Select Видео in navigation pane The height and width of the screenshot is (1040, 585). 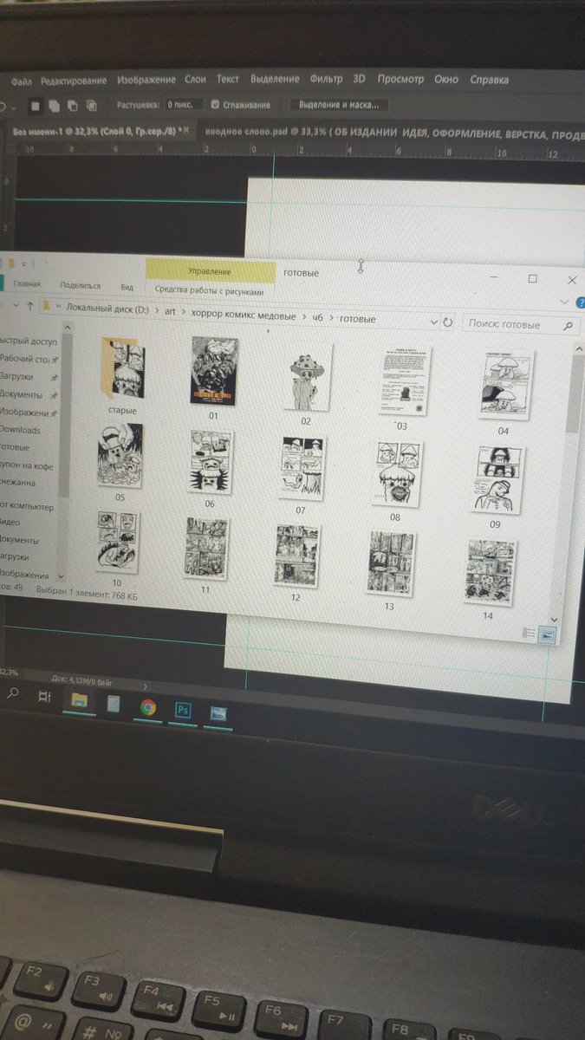coord(10,523)
